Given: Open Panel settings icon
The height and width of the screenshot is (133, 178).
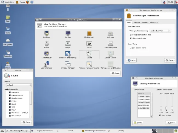Looking at the screenshot, I should (x=89, y=45).
